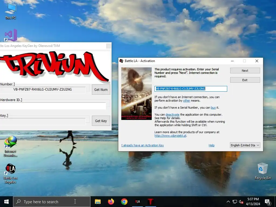Viewport: 276px width, 207px height.
Task: Click 'I already have an Activation Key'
Action: [143, 145]
